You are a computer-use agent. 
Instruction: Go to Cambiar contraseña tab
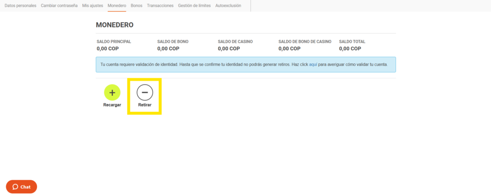pyautogui.click(x=59, y=6)
